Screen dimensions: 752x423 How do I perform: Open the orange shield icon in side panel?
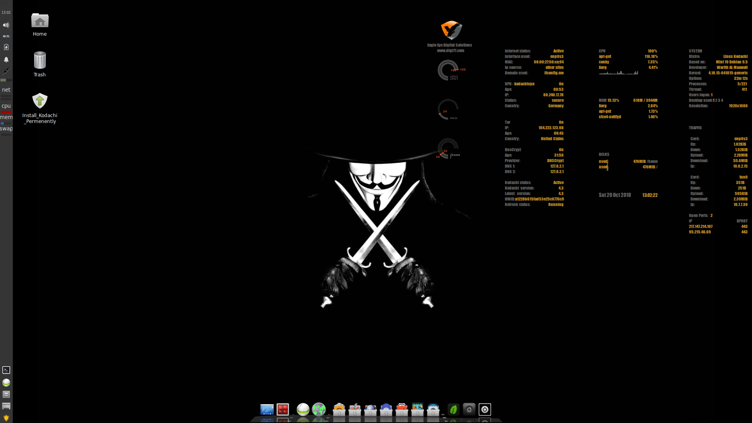[6, 418]
